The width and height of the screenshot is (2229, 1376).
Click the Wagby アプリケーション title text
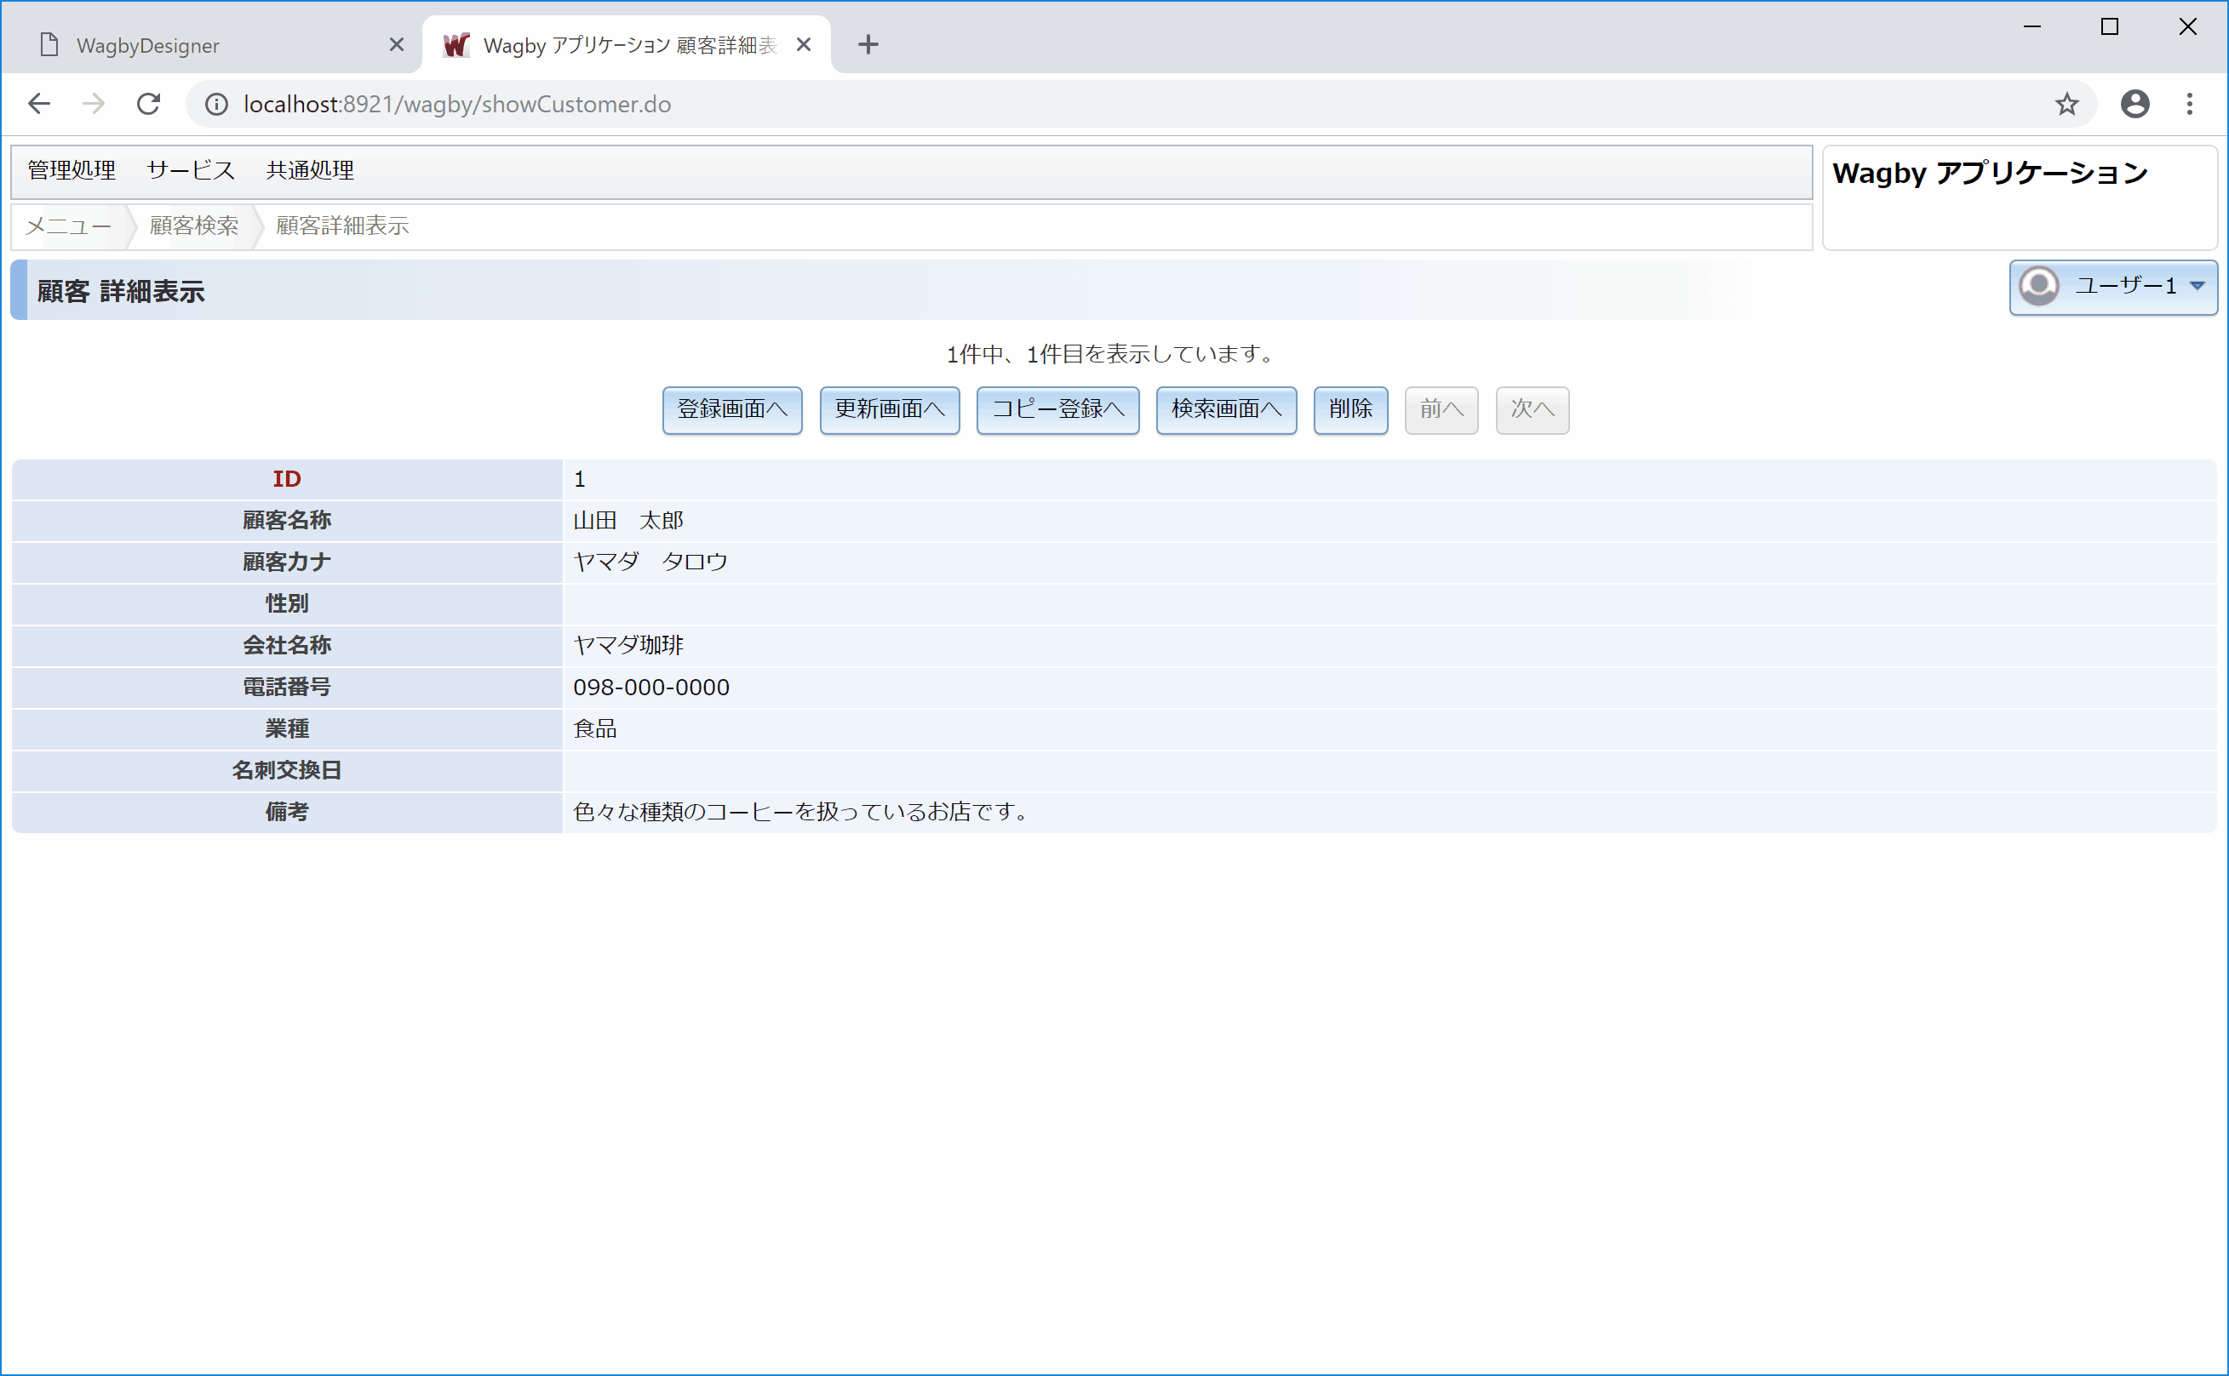click(1990, 173)
